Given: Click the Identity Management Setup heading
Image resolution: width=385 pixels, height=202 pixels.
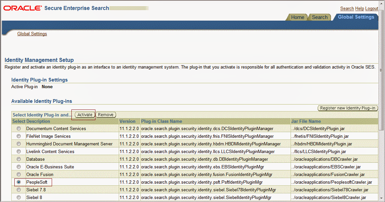Looking at the screenshot, I should click(39, 60).
